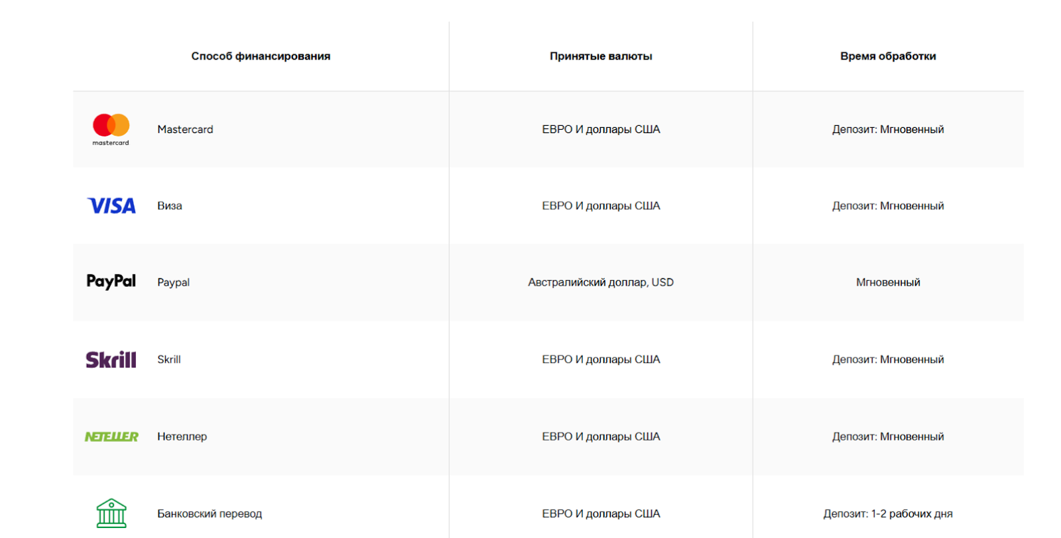Click the Skrill text label

[169, 359]
